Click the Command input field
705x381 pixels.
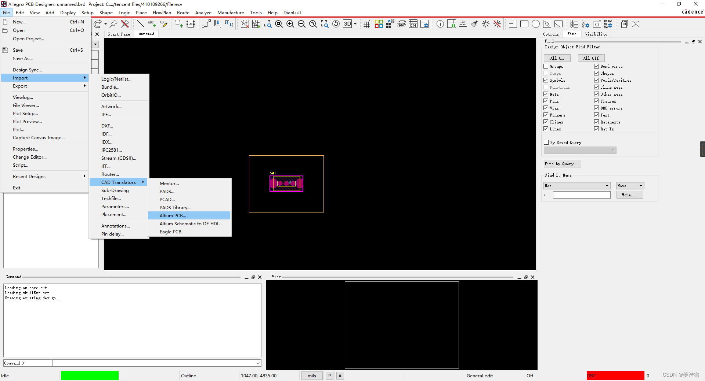click(156, 363)
